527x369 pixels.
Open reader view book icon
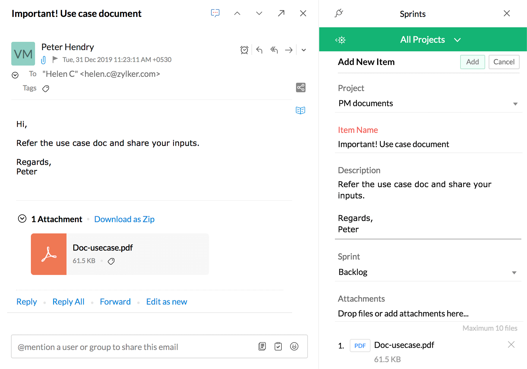pos(300,110)
